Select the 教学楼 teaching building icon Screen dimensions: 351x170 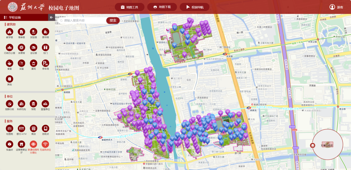coord(10,32)
